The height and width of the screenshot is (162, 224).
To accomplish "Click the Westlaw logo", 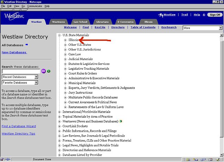I will 14,16.
